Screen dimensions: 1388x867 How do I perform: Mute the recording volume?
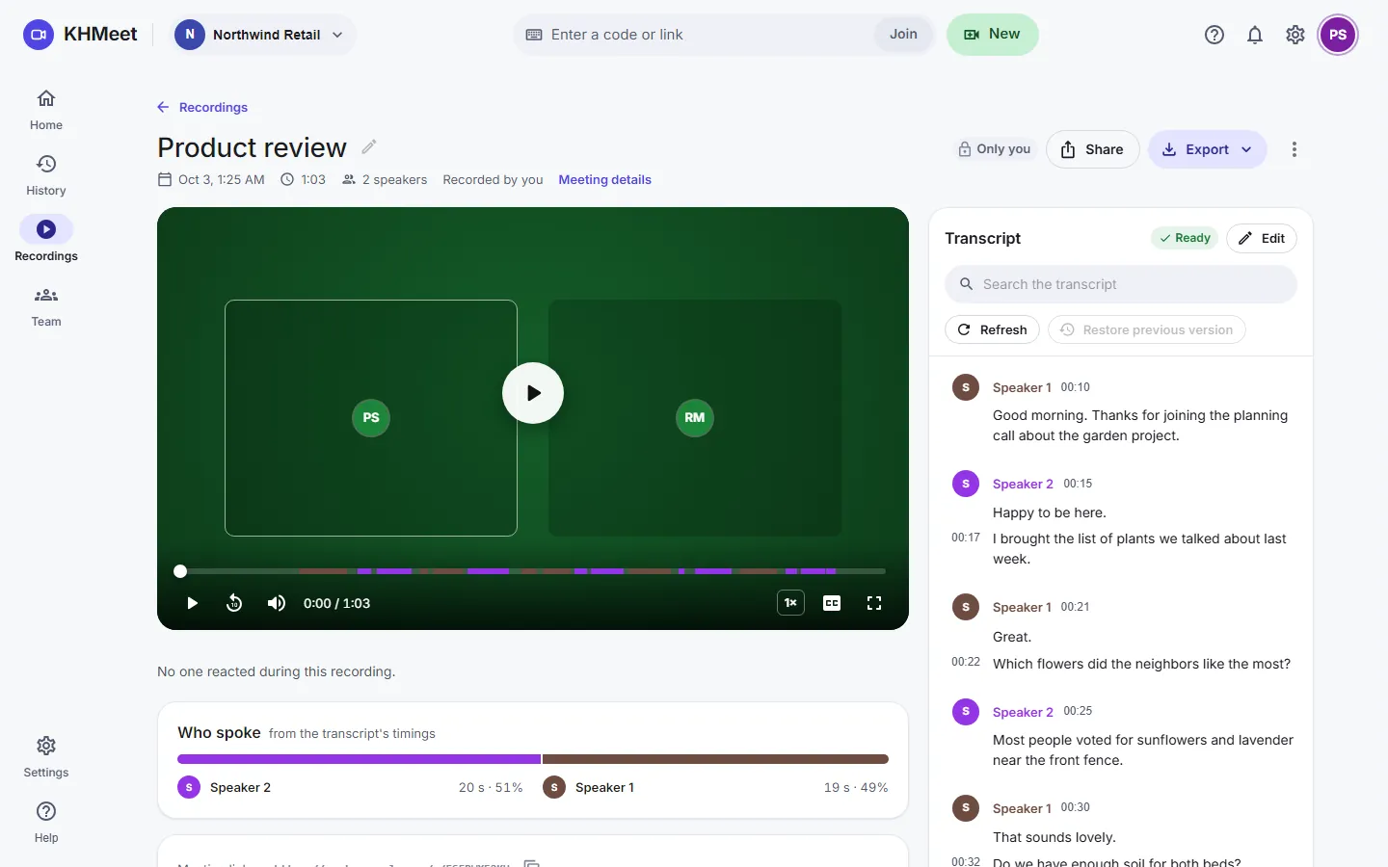[x=277, y=603]
